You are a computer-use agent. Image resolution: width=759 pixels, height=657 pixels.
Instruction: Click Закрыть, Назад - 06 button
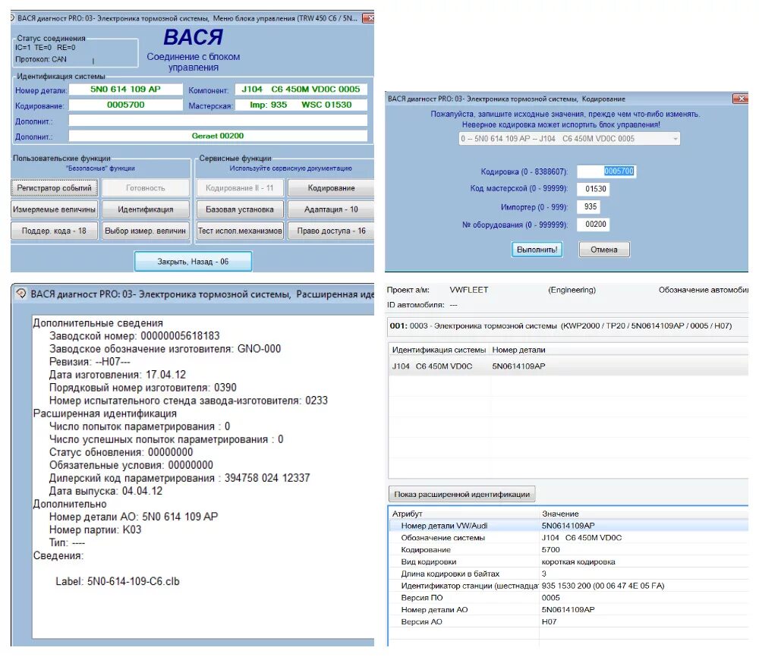193,261
